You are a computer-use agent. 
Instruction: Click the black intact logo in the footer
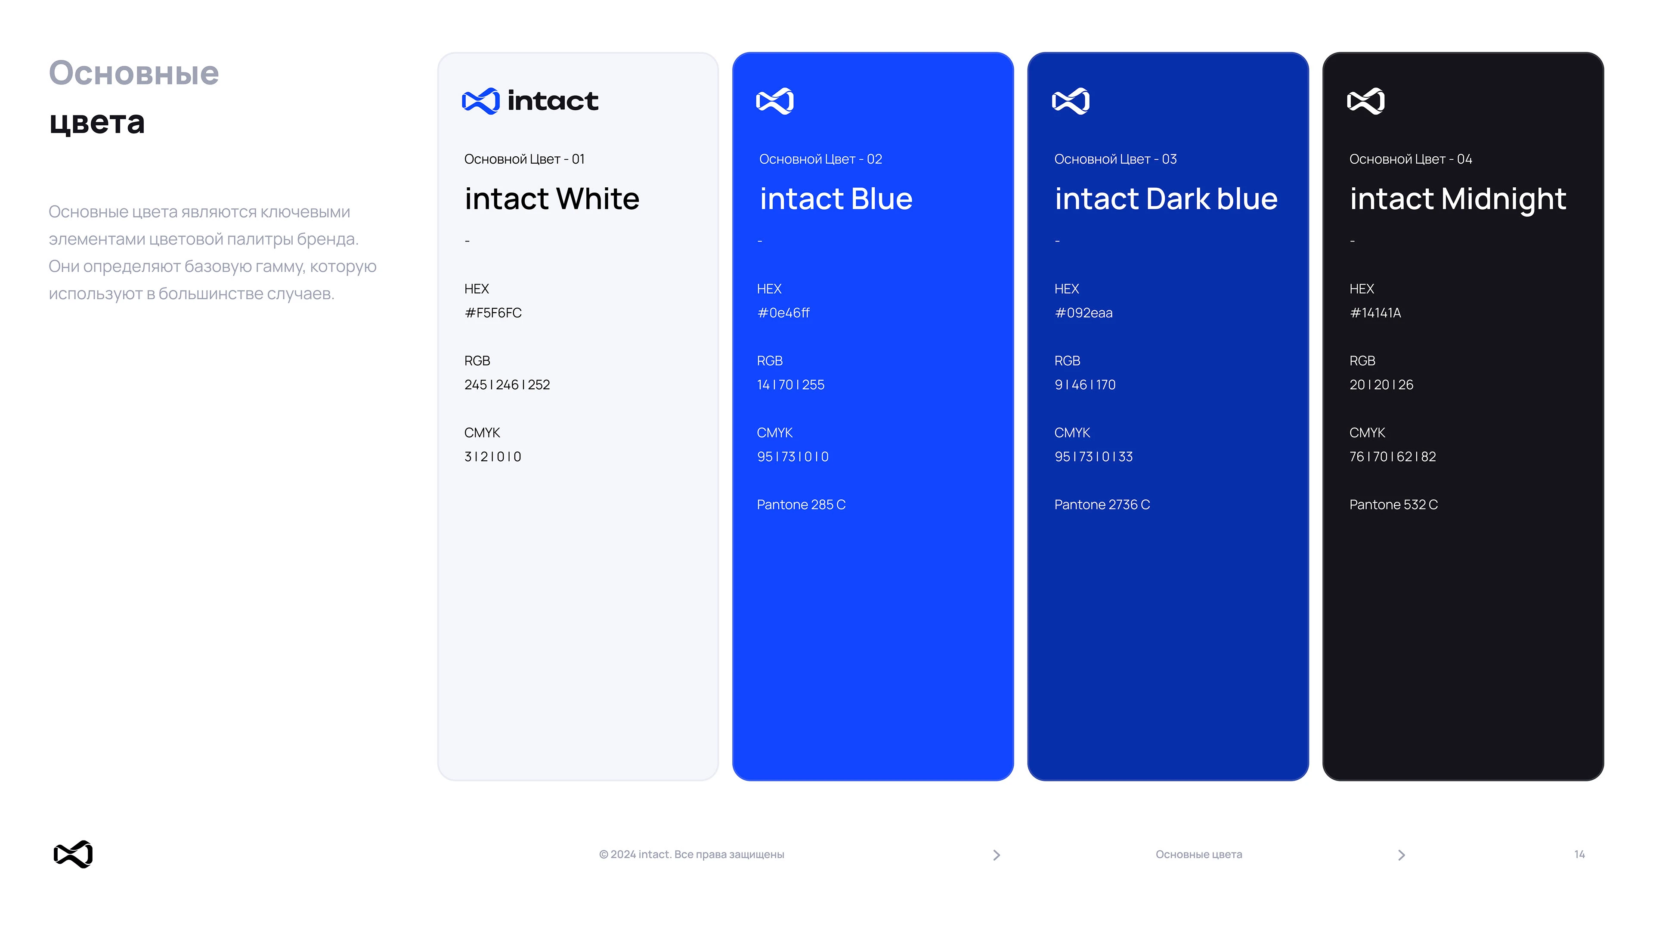pyautogui.click(x=73, y=854)
